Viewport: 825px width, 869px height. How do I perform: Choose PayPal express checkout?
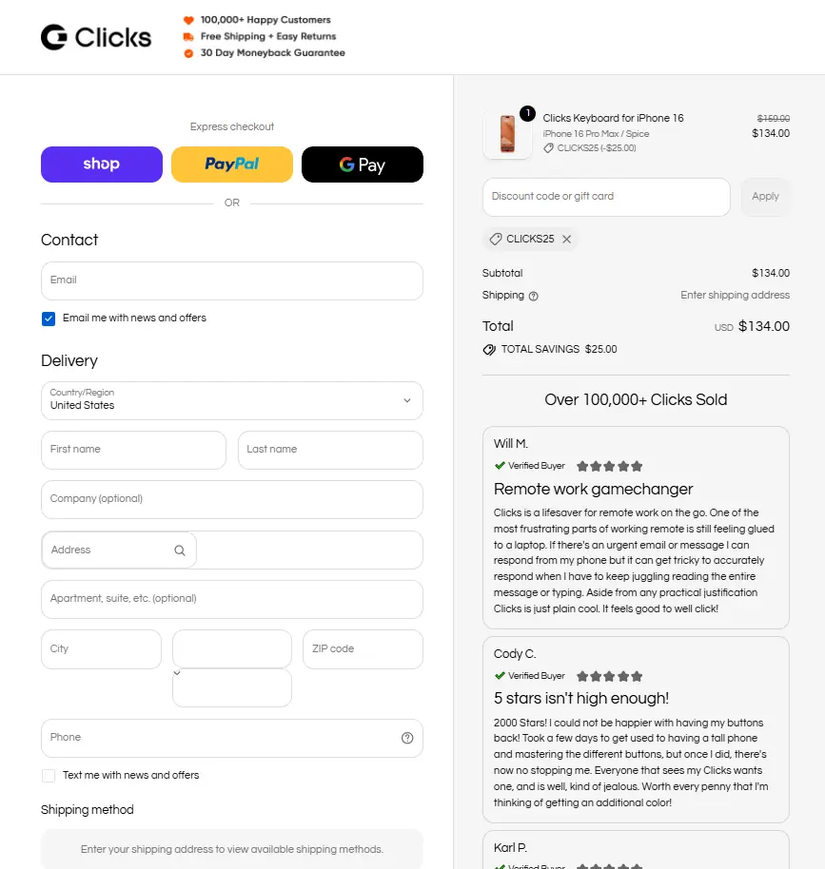point(232,164)
